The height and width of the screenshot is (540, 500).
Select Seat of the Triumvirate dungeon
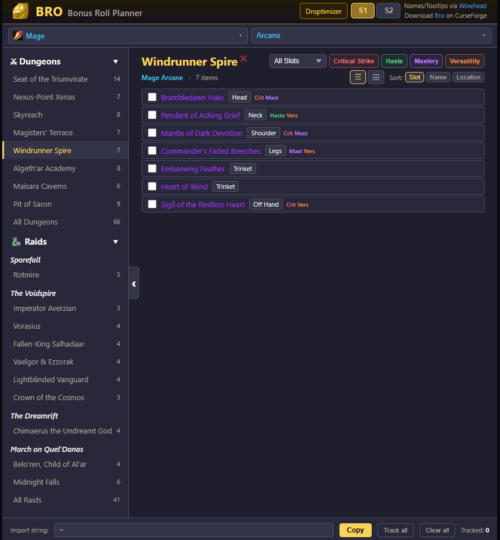coord(66,79)
